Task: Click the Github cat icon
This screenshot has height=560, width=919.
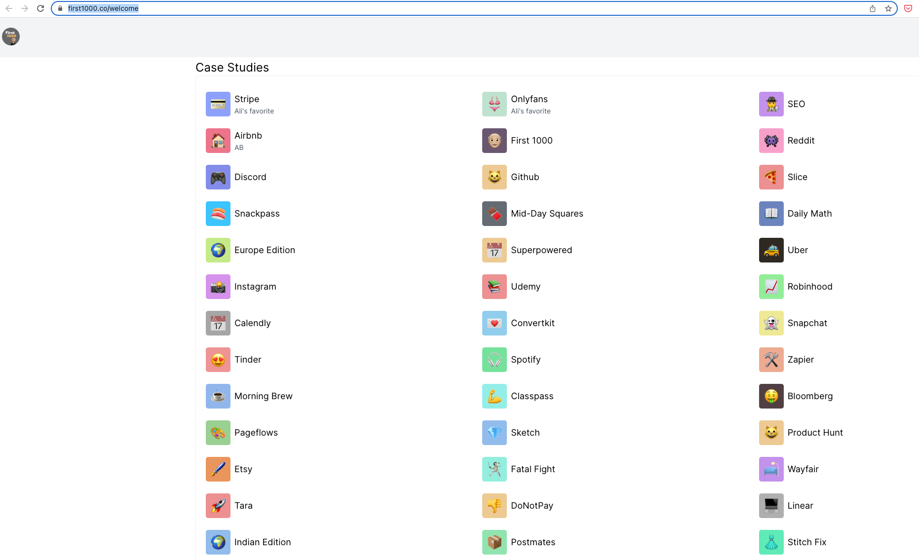Action: [495, 177]
